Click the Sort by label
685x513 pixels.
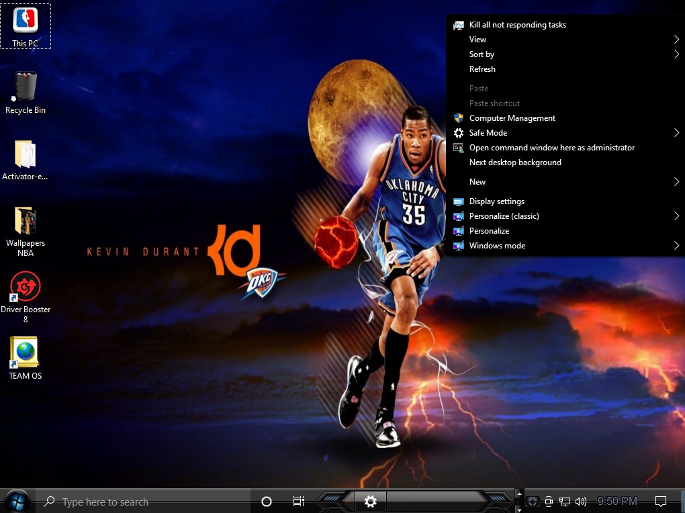point(482,54)
